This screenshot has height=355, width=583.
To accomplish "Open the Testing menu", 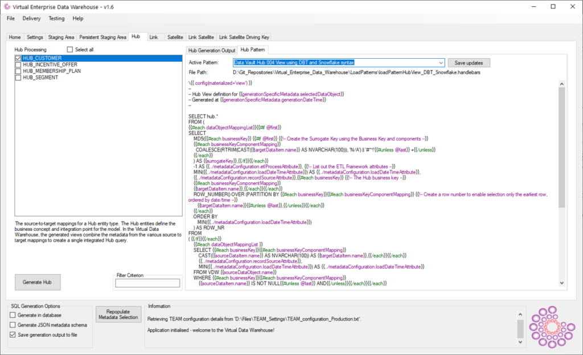I will coord(56,18).
